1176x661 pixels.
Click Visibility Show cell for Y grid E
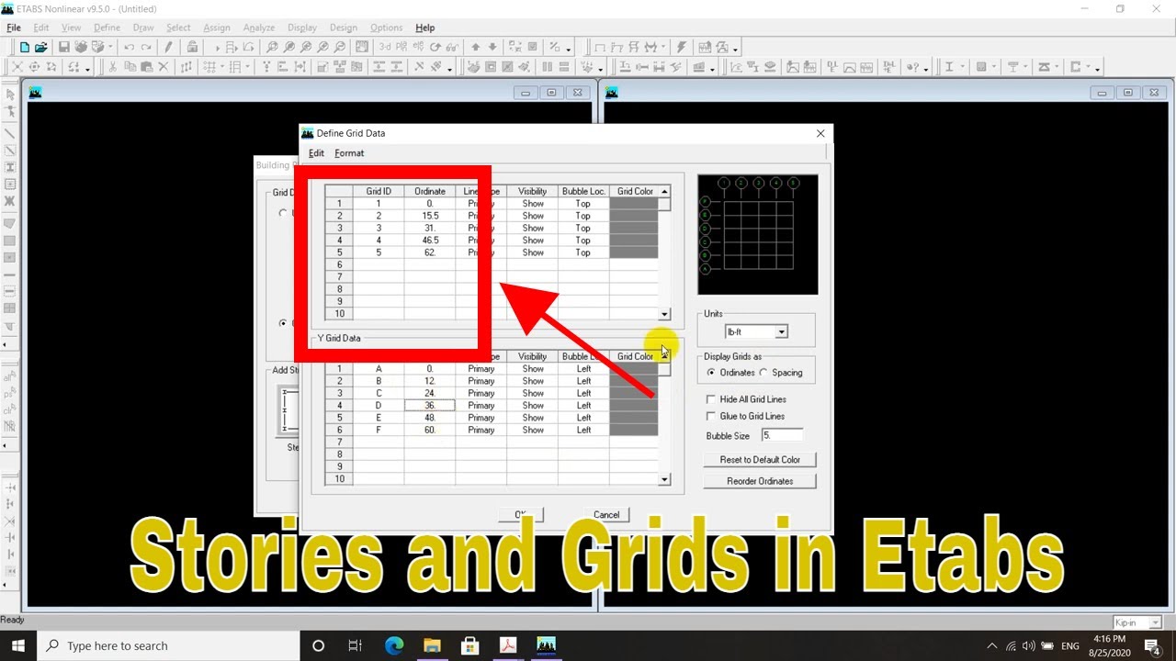click(533, 418)
